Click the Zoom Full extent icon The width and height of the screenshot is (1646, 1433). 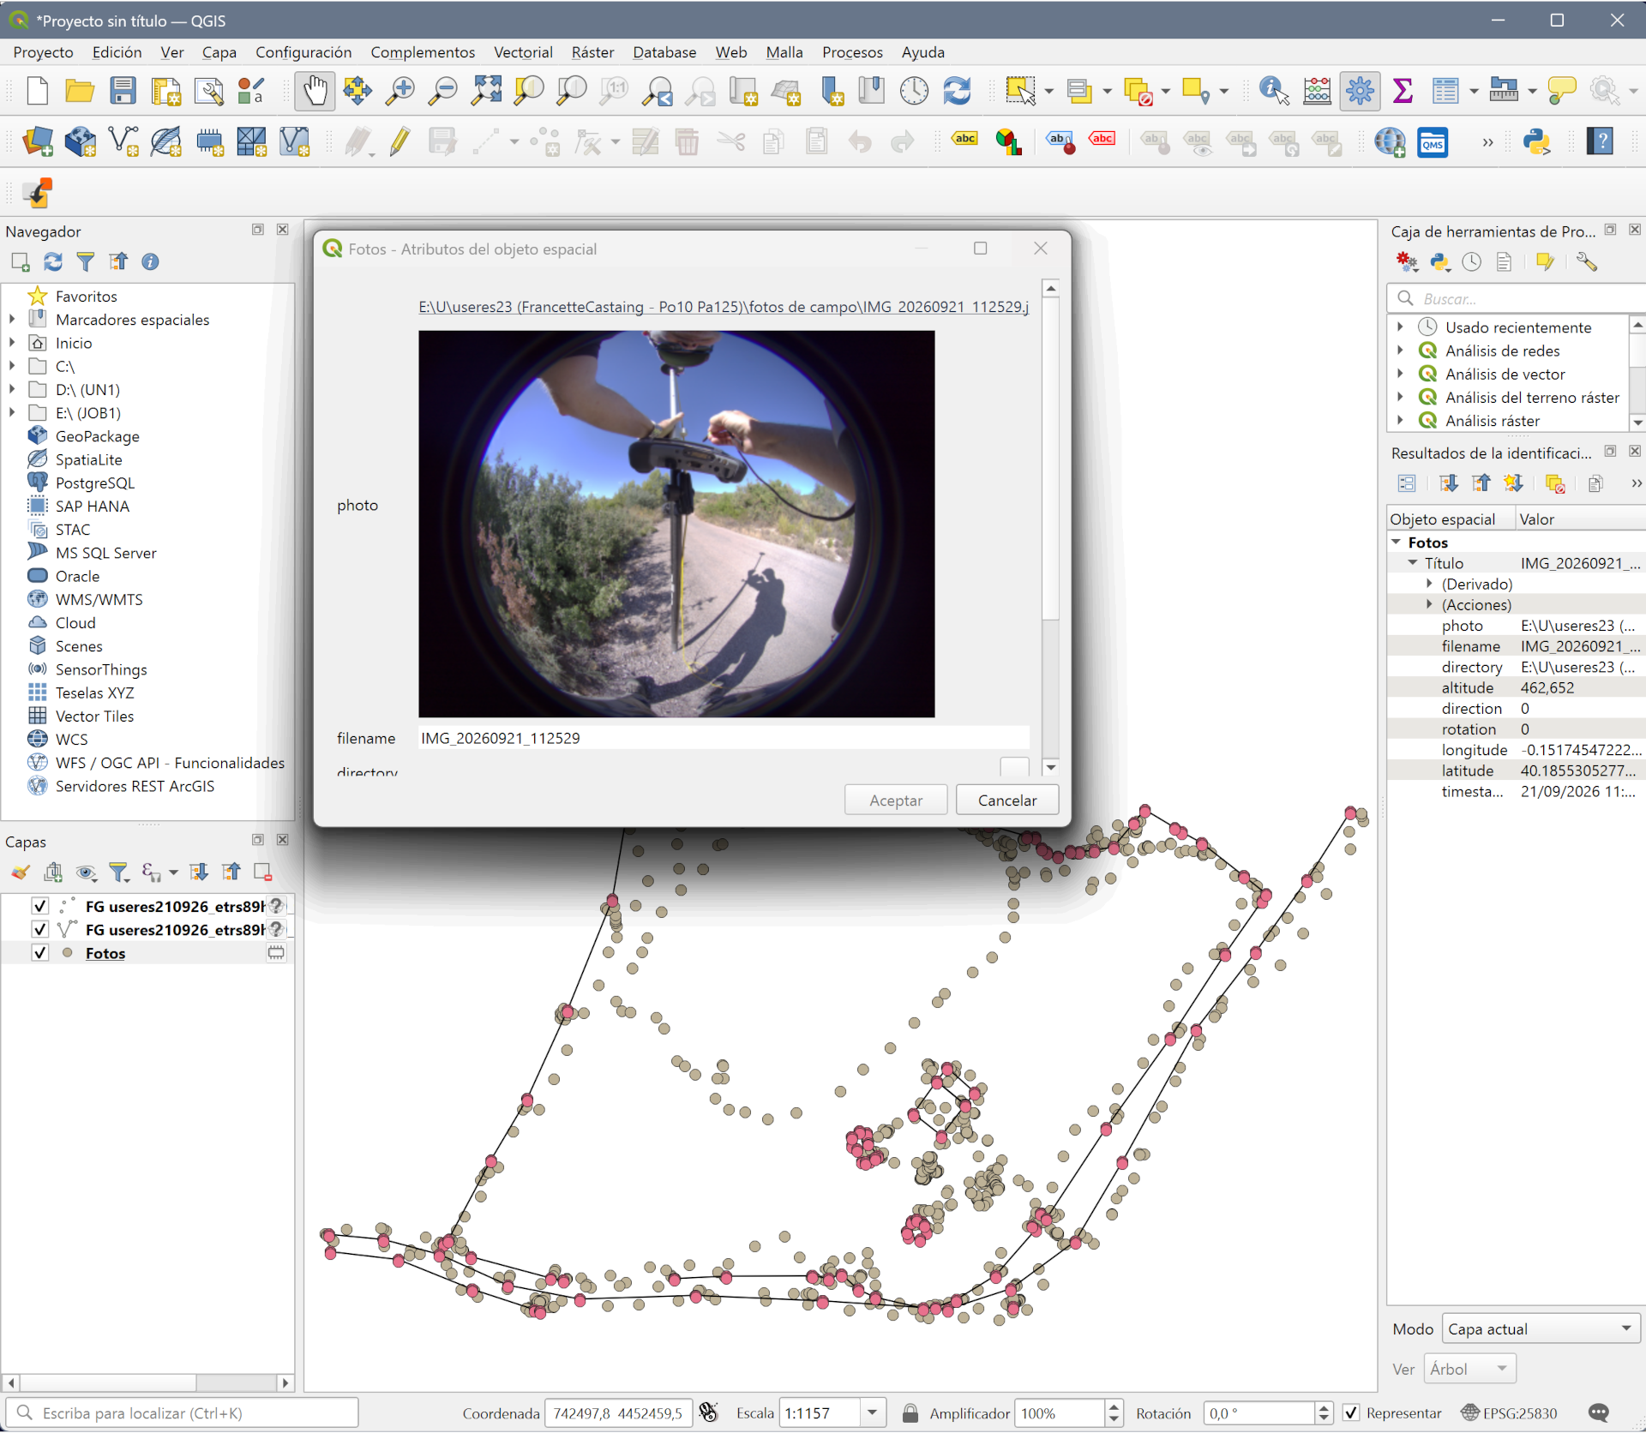[486, 91]
